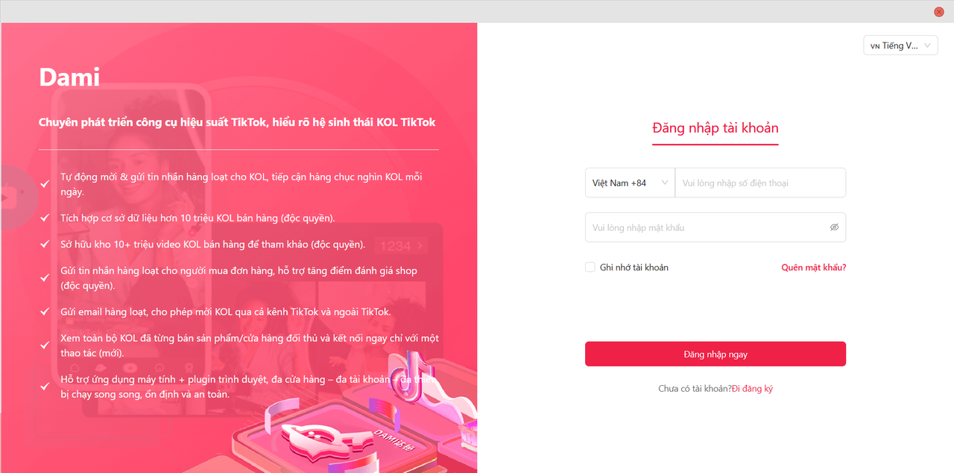Click the VN flag icon in language selector
Image resolution: width=954 pixels, height=473 pixels.
tap(874, 46)
